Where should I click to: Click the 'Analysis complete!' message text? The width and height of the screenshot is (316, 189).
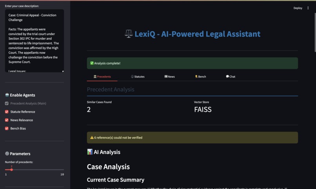tap(107, 63)
